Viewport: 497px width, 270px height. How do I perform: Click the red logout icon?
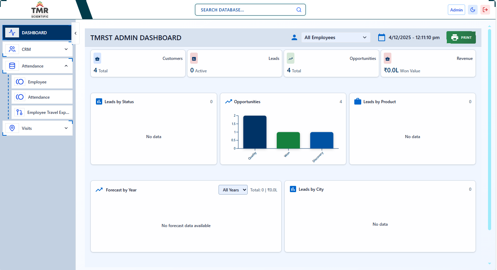[x=485, y=10]
